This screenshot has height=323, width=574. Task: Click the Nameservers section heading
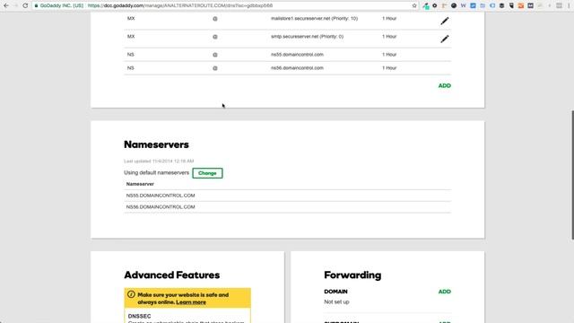coord(156,144)
